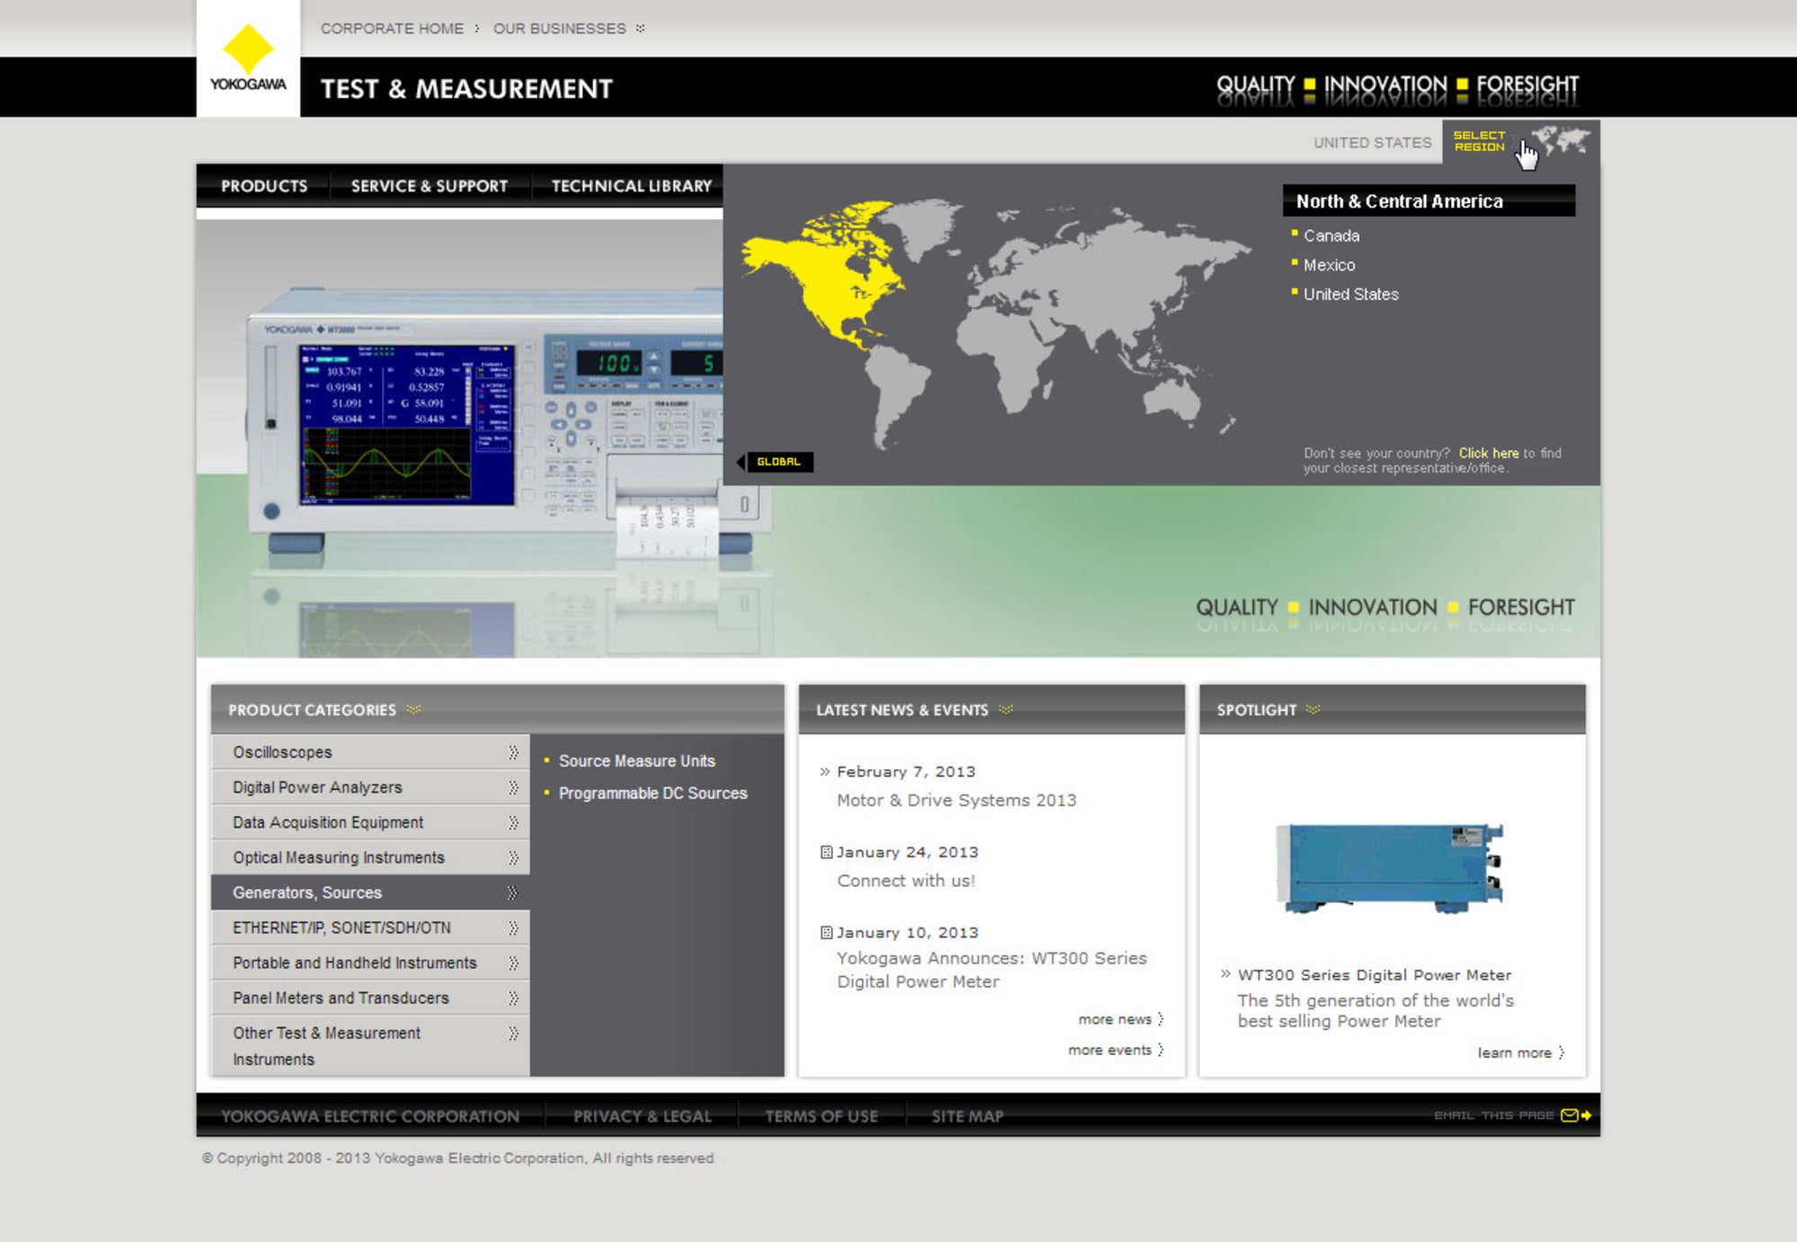Open Motor & Drive Systems 2013 news
Image resolution: width=1797 pixels, height=1242 pixels.
click(x=956, y=800)
